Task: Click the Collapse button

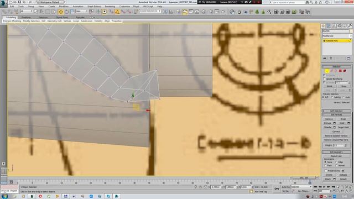Action: (x=343, y=175)
